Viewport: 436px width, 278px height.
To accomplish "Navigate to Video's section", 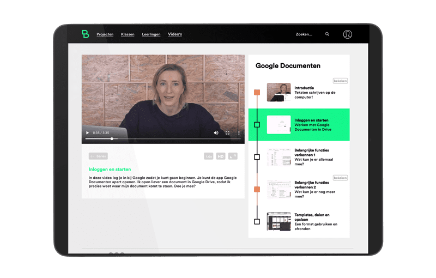I will coord(175,34).
